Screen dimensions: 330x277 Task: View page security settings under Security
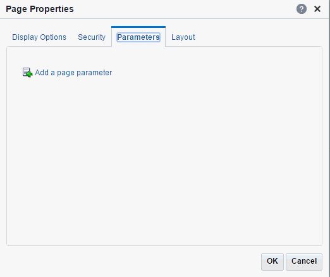click(x=92, y=37)
